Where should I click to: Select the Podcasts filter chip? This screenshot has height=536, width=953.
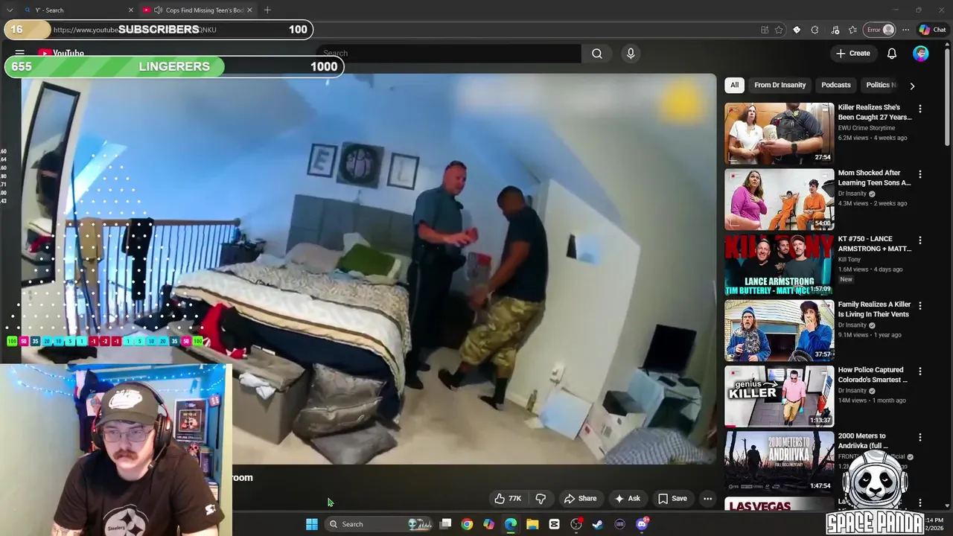pos(835,85)
